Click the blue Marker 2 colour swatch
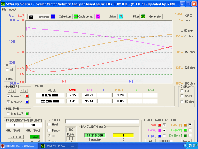Viewport: 198px width, 149px height. 27,102
